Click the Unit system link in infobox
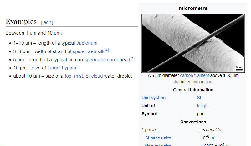The height and width of the screenshot is (146, 251). tap(153, 98)
